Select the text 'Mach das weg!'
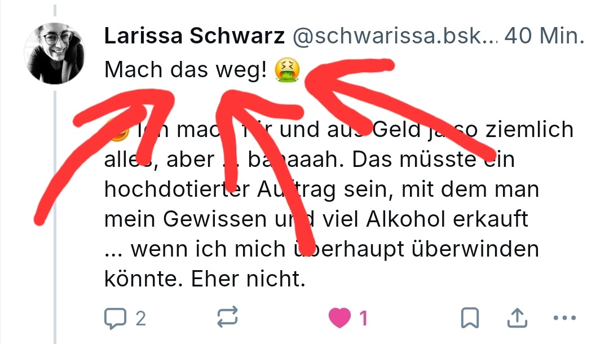 [x=186, y=70]
